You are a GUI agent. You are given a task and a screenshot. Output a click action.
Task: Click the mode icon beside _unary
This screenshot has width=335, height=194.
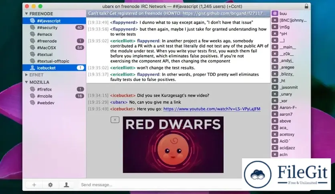click(275, 94)
